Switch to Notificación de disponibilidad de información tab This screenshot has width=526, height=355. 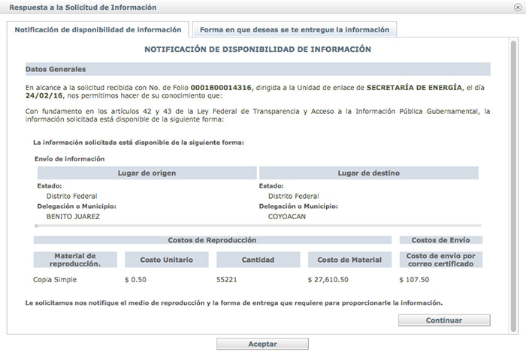98,30
